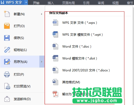Open the 章节 tab
This screenshot has width=134, height=105.
(x=130, y=3)
